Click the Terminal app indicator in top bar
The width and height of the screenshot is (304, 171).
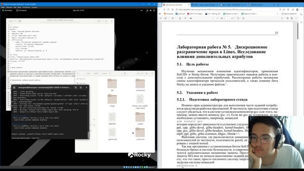coord(21,10)
